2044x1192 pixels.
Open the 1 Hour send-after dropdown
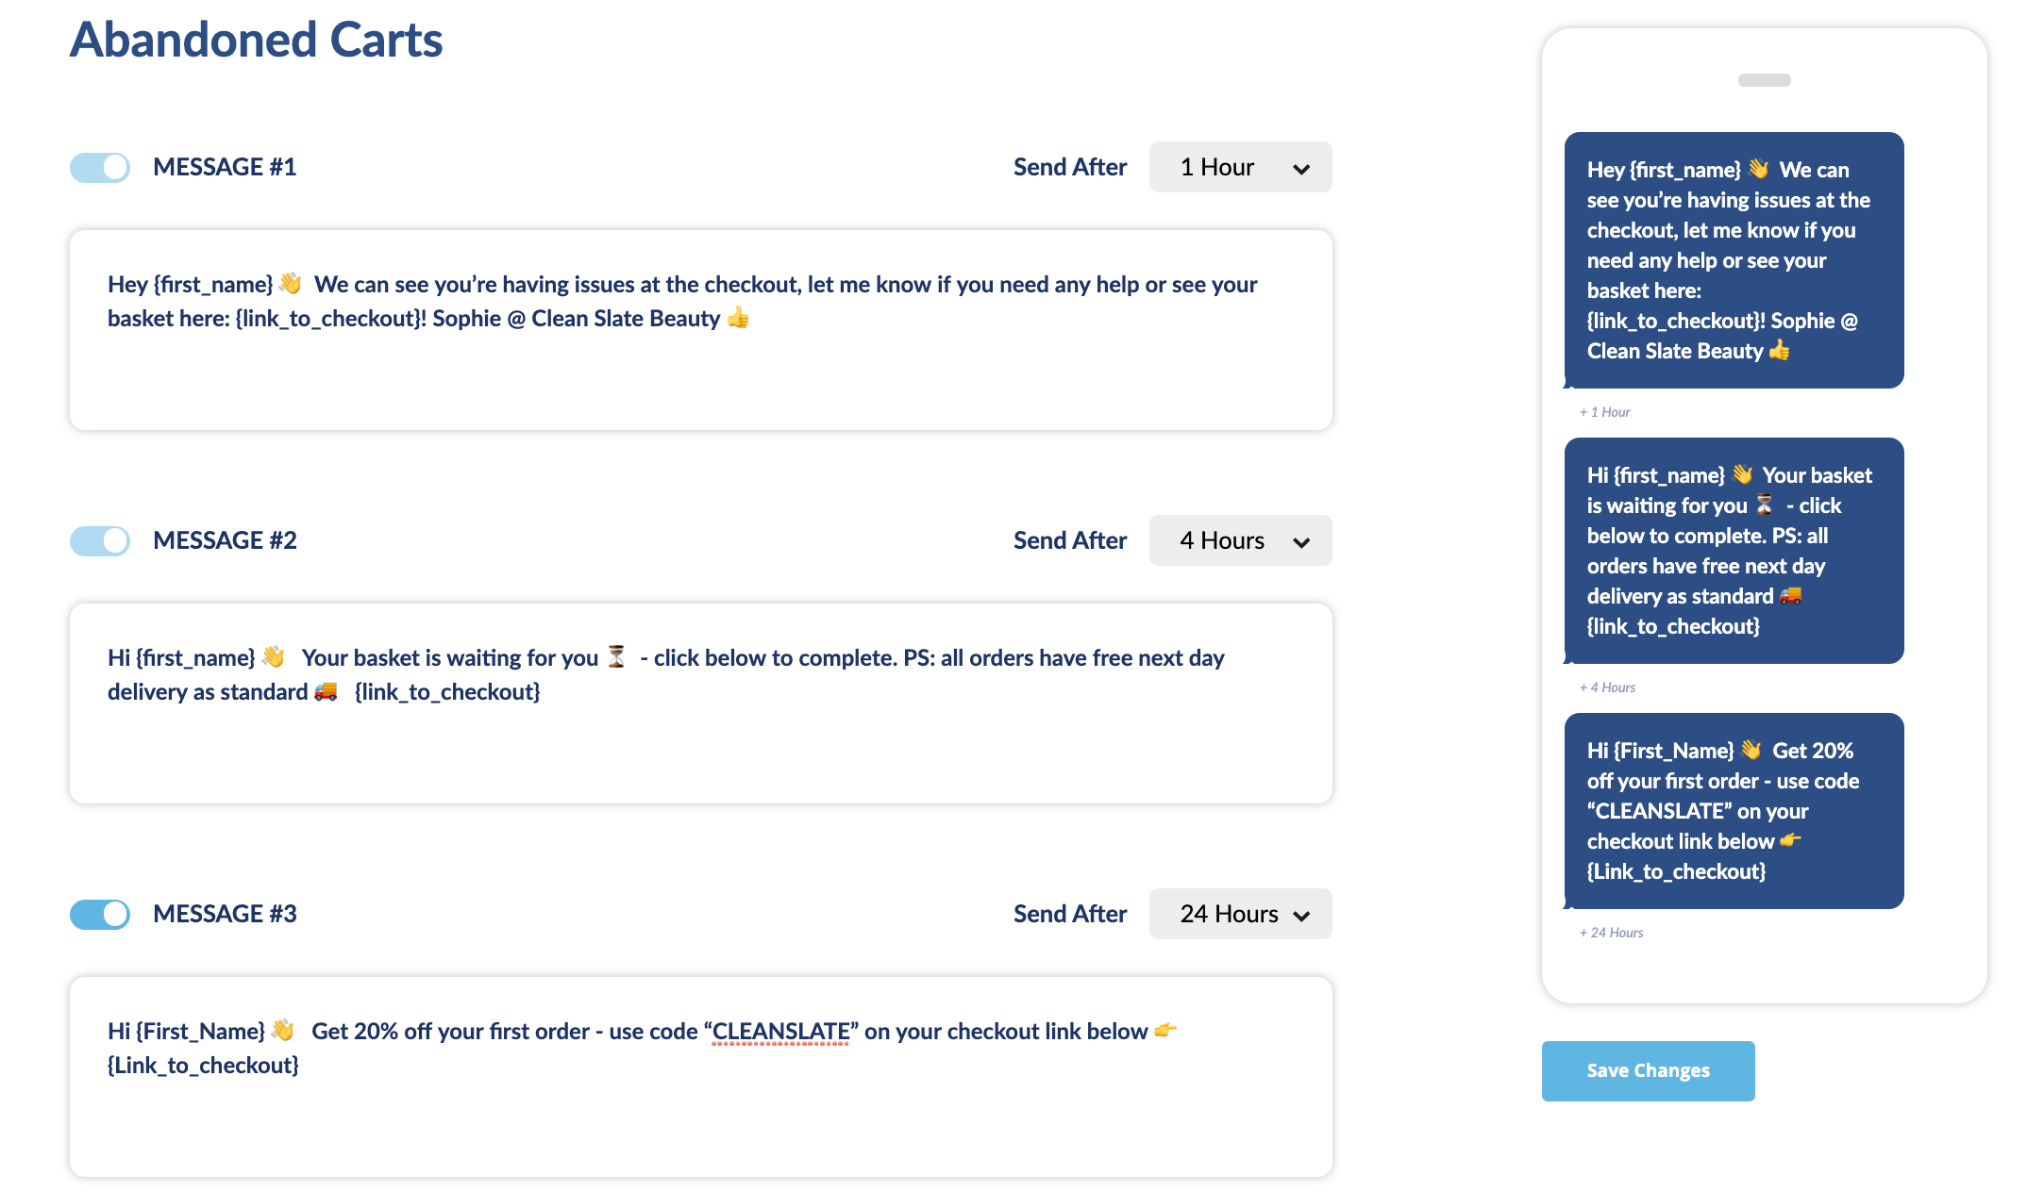1240,167
